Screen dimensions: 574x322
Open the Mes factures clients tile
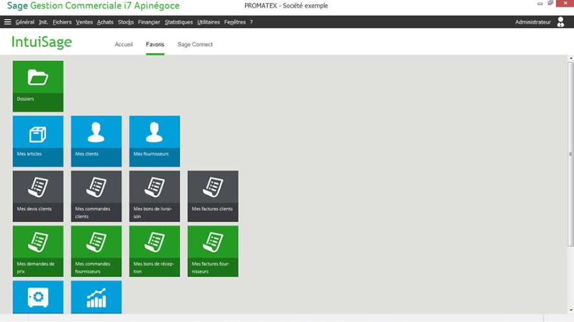[213, 196]
